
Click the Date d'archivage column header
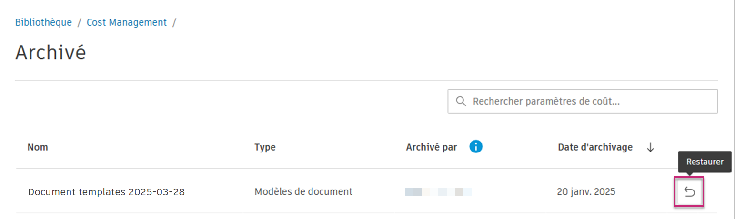pos(595,147)
